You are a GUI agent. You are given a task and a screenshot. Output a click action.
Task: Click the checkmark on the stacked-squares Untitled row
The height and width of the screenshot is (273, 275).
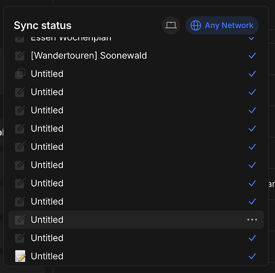pos(252,74)
